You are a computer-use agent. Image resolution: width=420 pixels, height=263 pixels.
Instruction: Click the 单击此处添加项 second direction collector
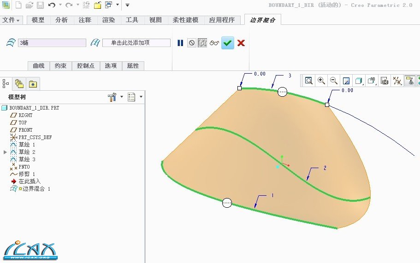(x=136, y=43)
